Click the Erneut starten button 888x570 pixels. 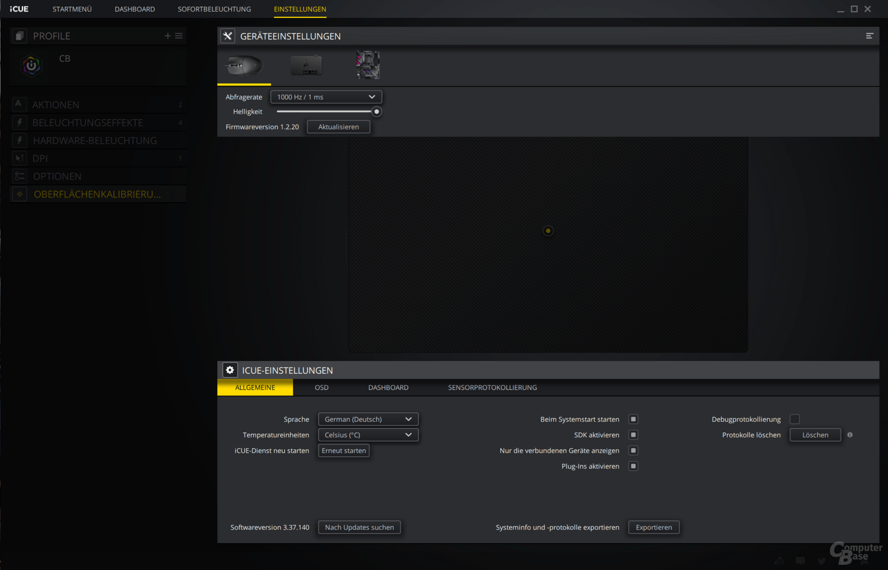pyautogui.click(x=344, y=451)
